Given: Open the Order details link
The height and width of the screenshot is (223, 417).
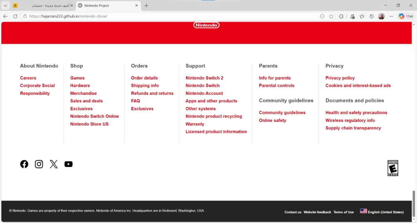Looking at the screenshot, I should pyautogui.click(x=144, y=78).
